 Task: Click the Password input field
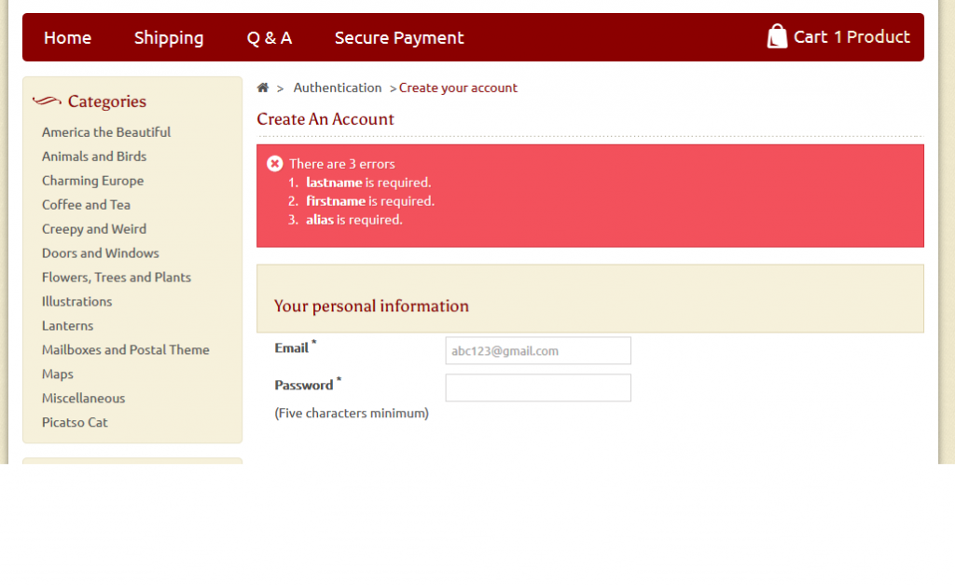(x=538, y=388)
